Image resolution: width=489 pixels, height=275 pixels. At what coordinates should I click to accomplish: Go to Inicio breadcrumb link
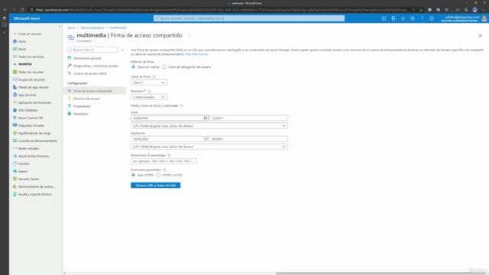pyautogui.click(x=72, y=27)
